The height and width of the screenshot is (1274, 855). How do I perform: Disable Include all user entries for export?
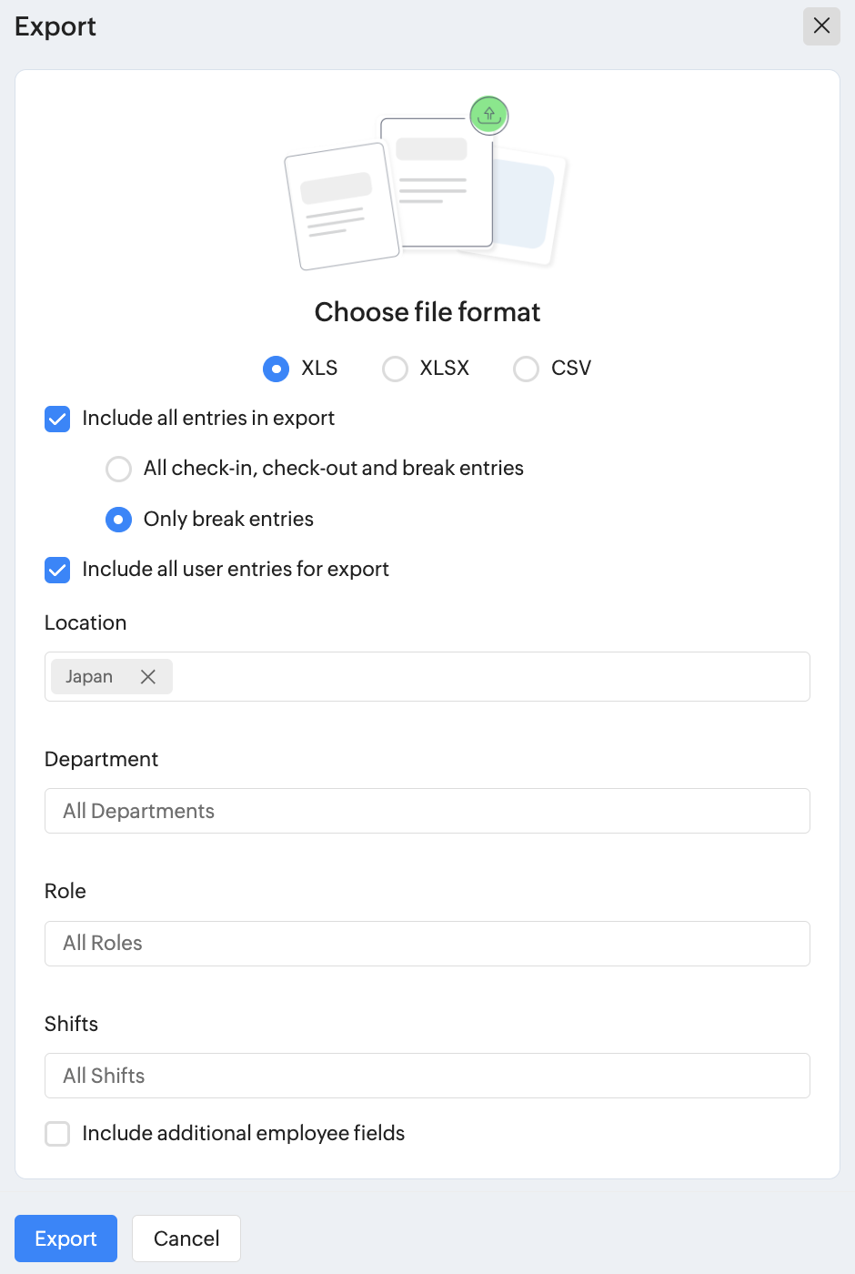(57, 570)
